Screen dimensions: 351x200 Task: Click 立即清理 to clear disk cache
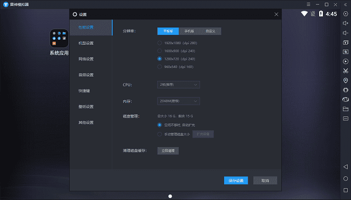tap(168, 151)
